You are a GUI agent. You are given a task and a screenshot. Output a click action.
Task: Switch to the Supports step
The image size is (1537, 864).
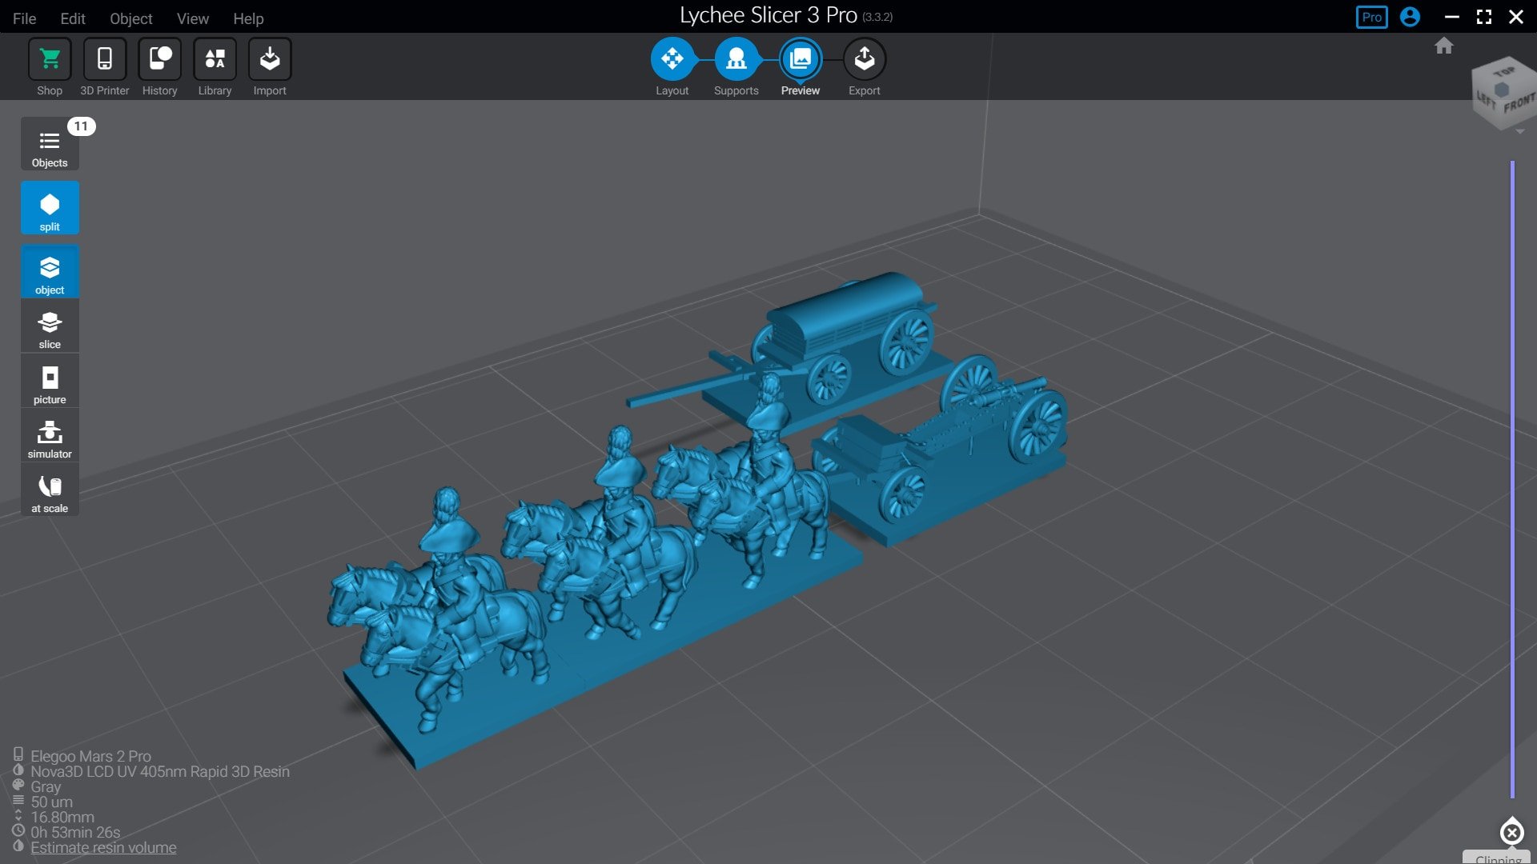736,59
